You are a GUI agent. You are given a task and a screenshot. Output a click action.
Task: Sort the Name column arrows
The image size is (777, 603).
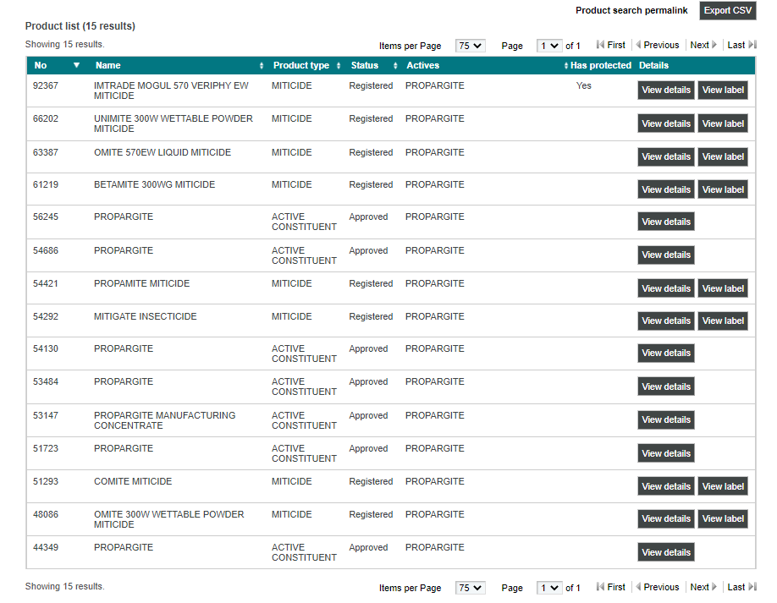pyautogui.click(x=262, y=66)
